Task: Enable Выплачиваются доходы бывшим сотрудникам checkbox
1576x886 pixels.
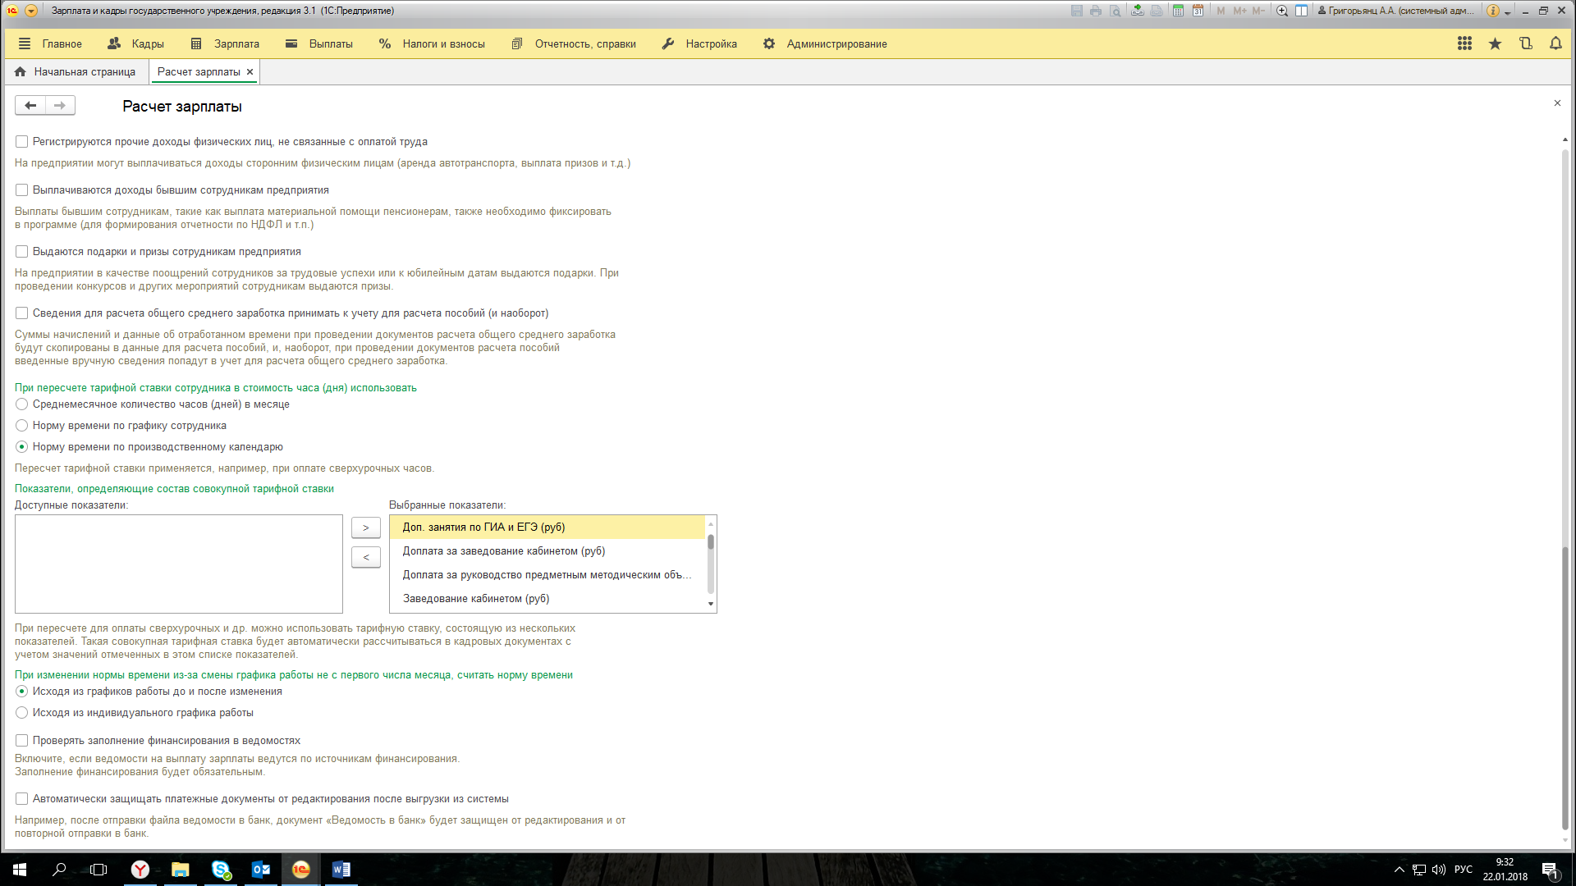Action: tap(22, 190)
